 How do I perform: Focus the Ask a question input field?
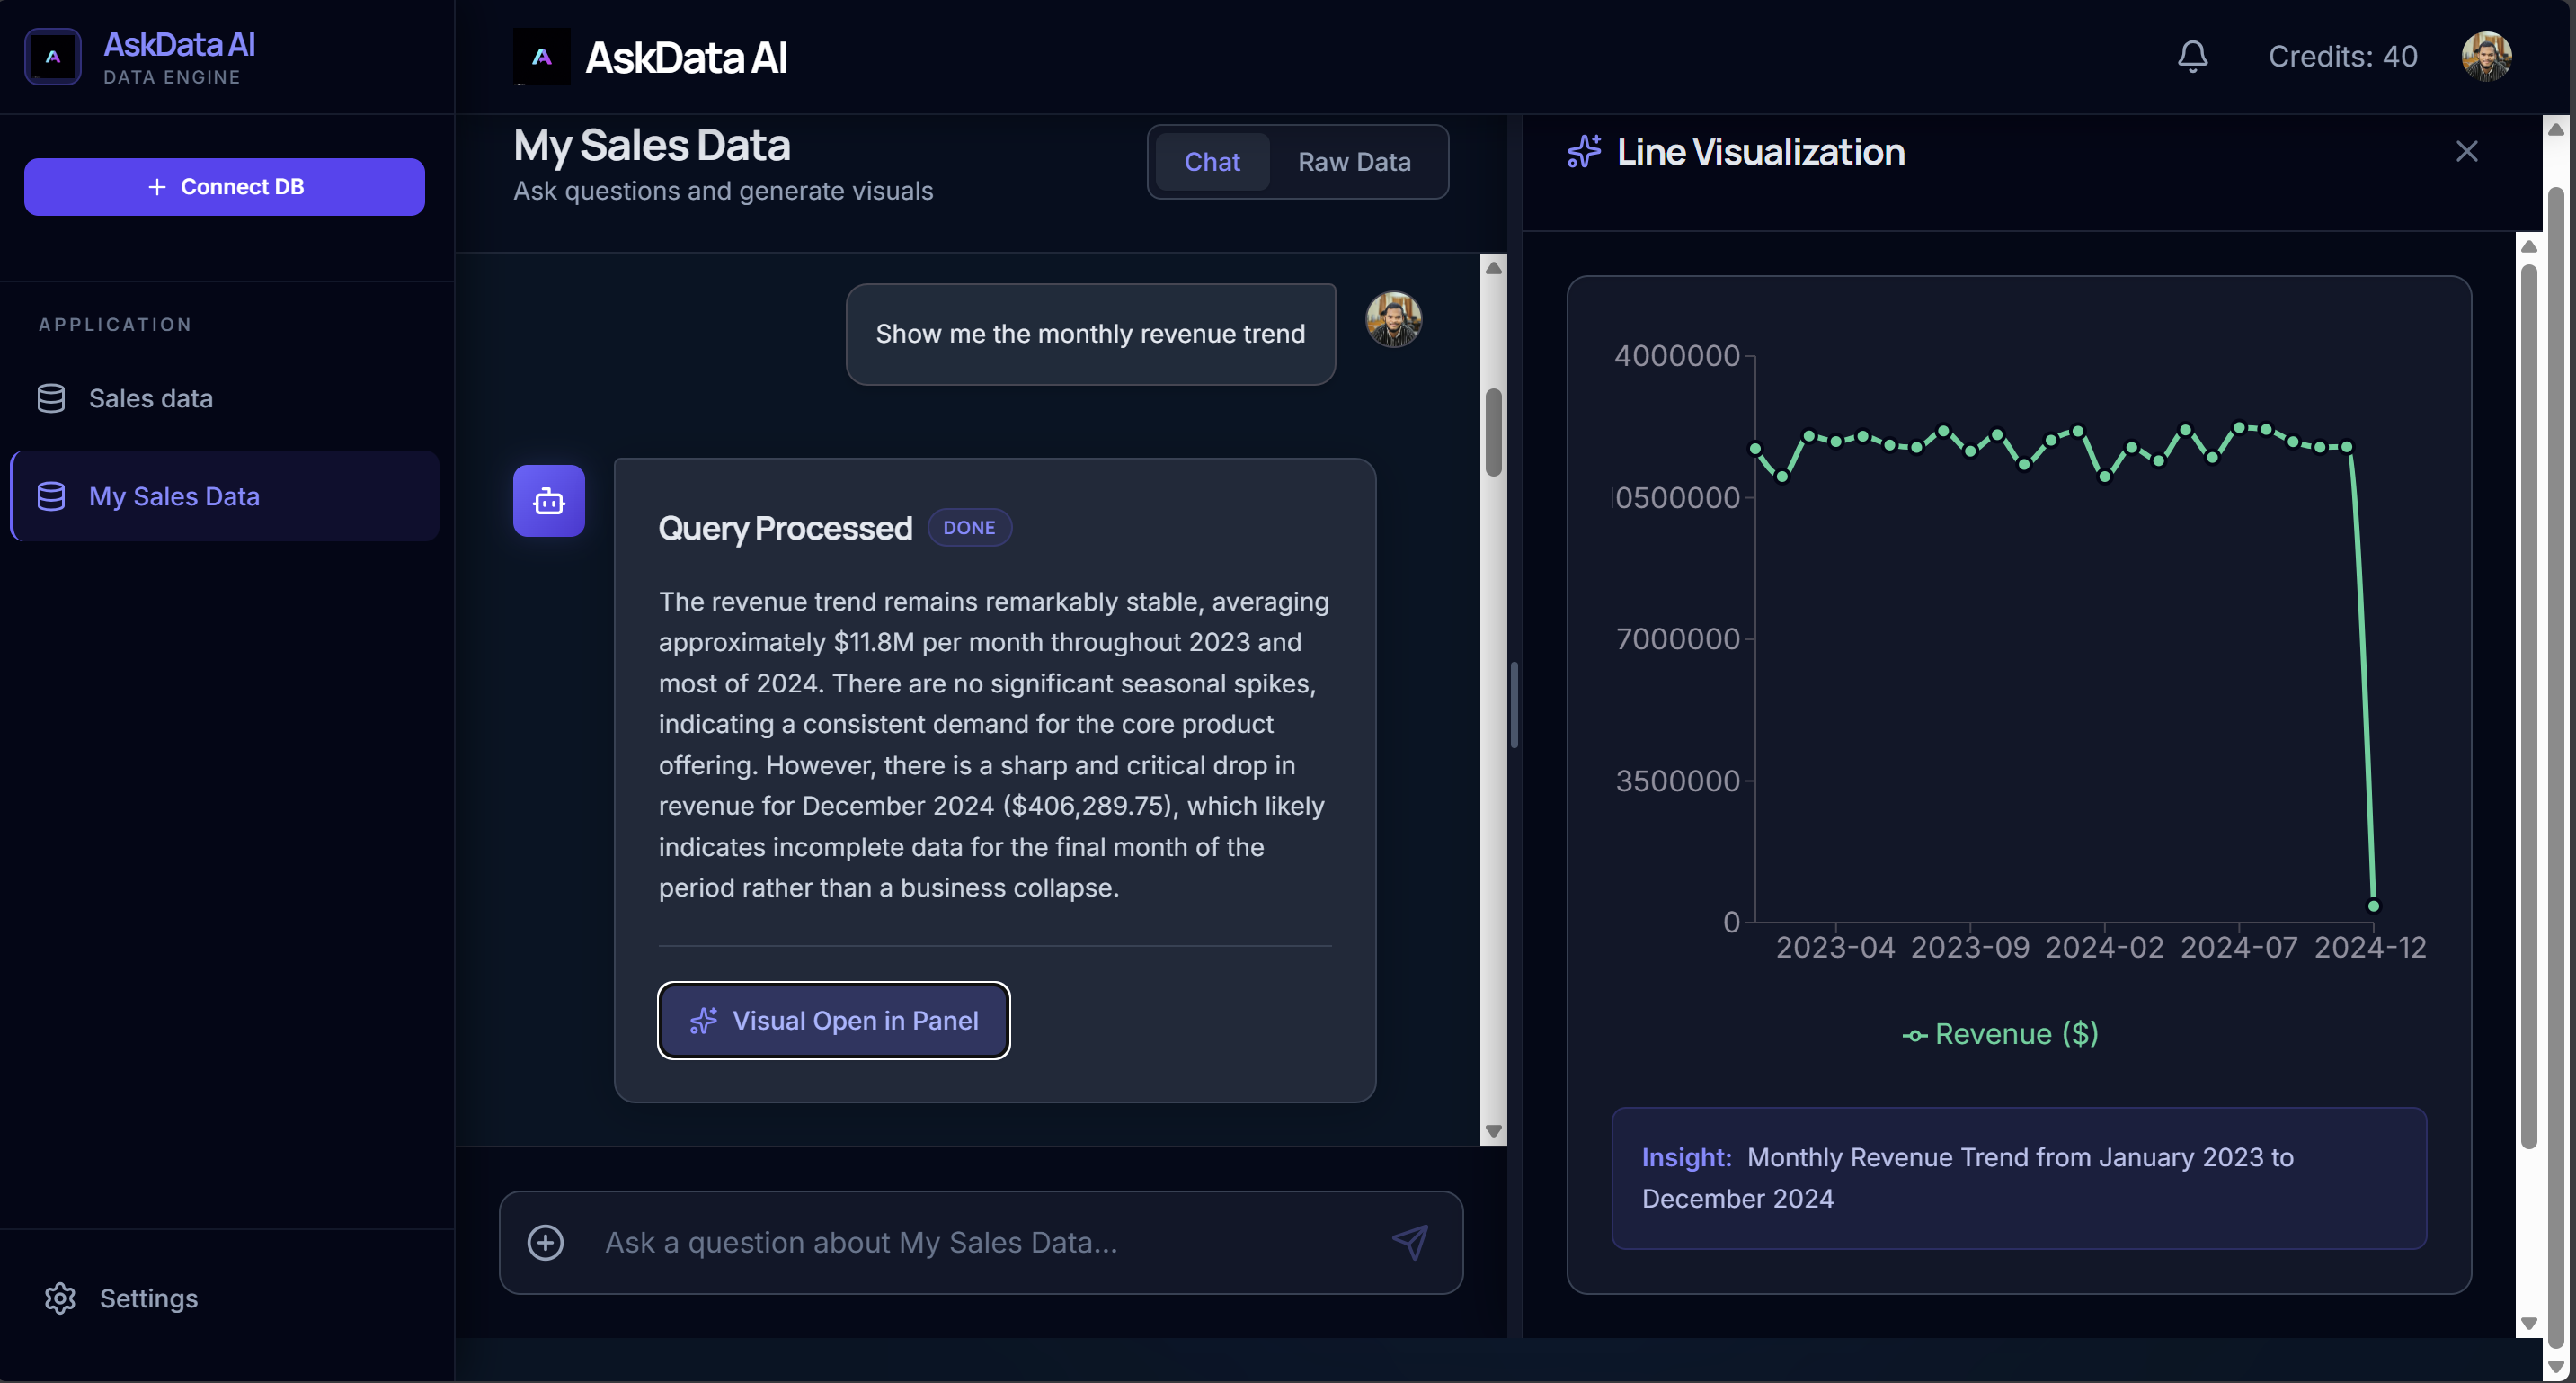pos(980,1242)
